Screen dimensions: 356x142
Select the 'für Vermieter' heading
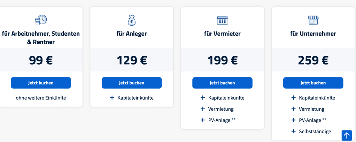coord(222,34)
